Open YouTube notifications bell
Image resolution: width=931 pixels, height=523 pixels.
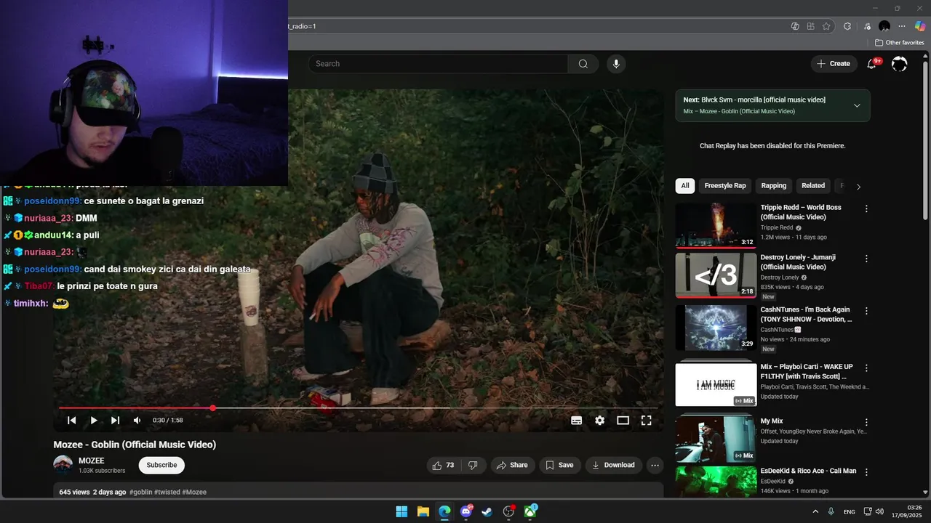click(871, 64)
